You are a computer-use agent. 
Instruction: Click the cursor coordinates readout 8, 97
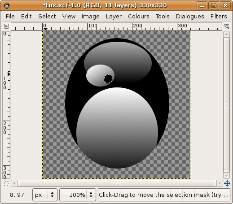17,195
